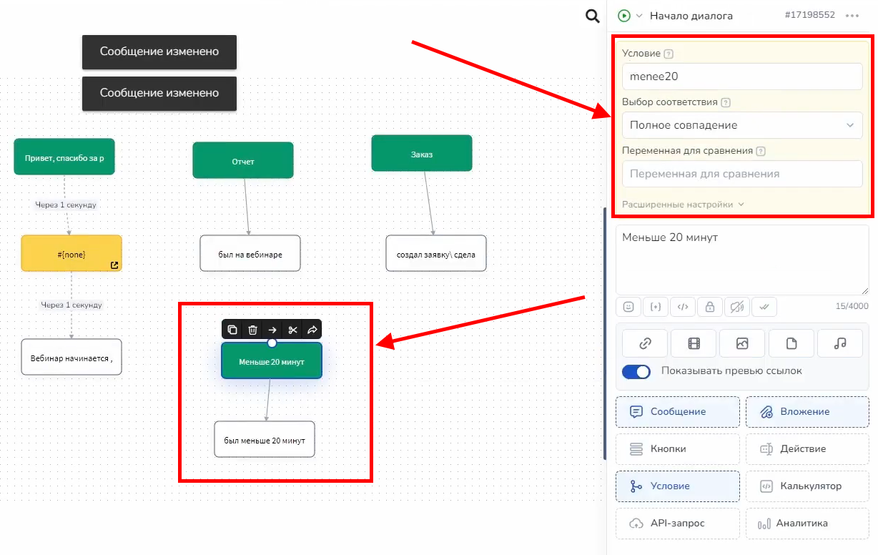
Task: Toggle the 'Показывать превью ссылок' switch
Action: click(636, 371)
